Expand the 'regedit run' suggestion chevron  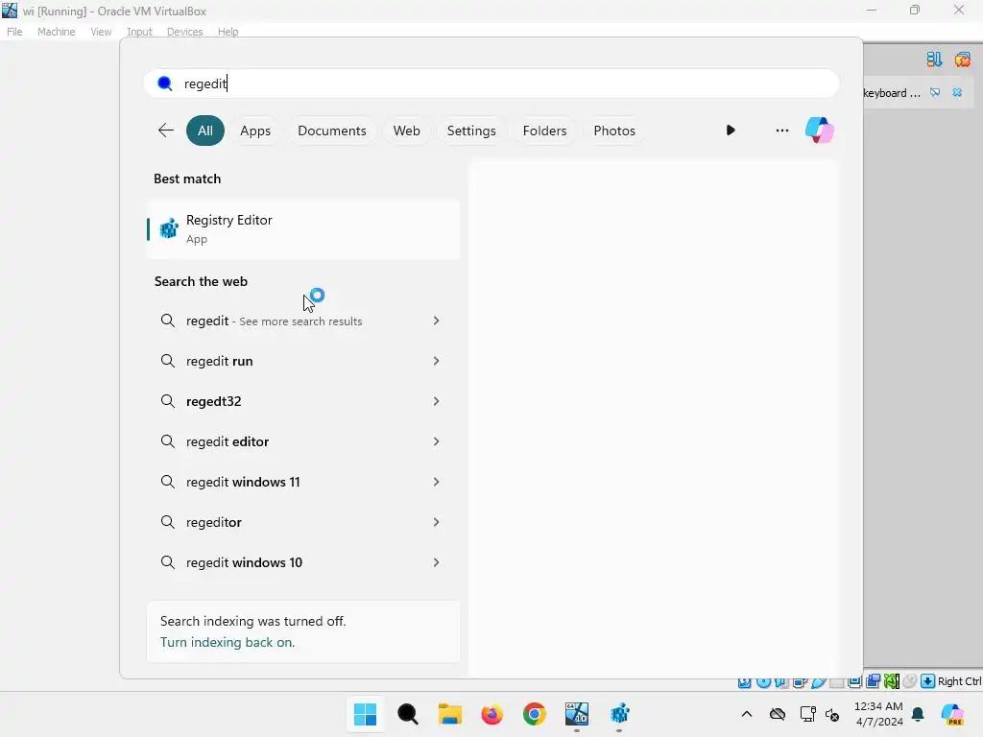[x=437, y=361]
